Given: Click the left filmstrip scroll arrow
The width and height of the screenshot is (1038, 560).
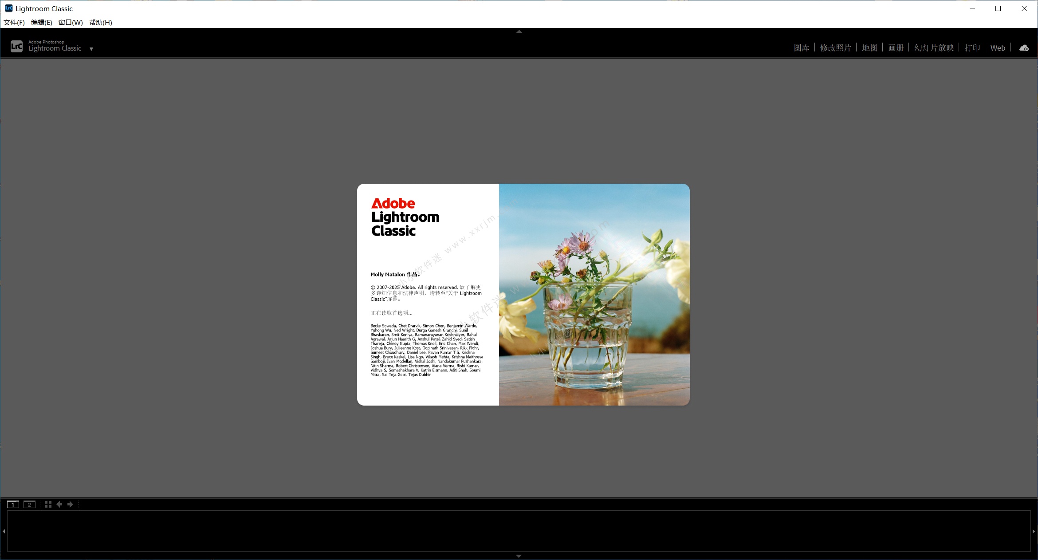Looking at the screenshot, I should click(x=4, y=531).
